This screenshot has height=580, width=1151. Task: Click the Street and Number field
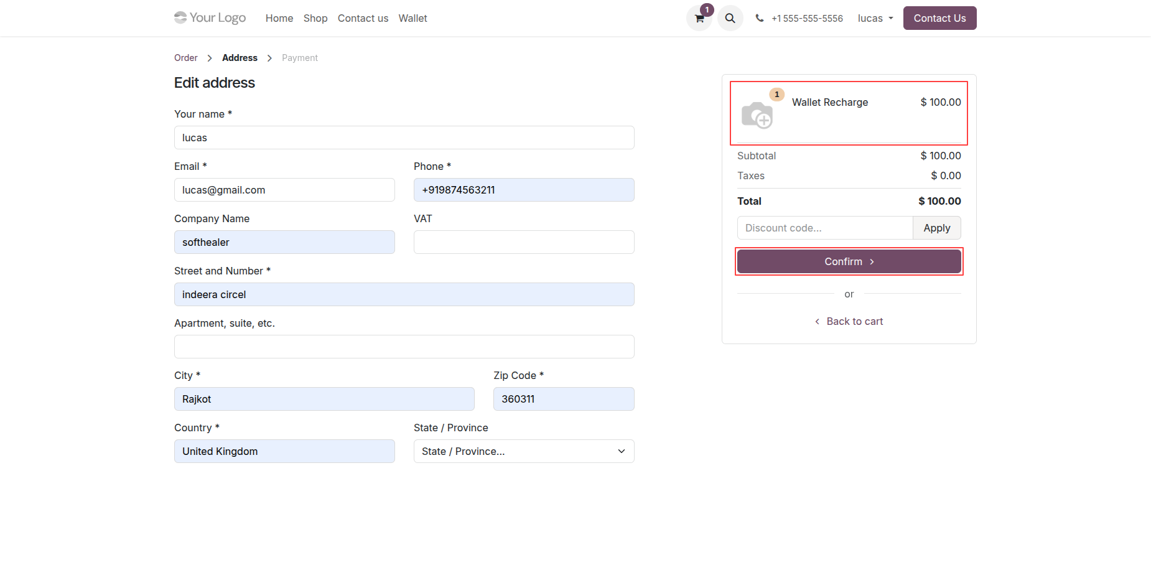click(x=404, y=294)
